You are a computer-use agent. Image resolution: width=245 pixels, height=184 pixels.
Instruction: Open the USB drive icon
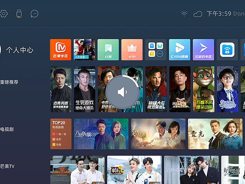pos(19,14)
